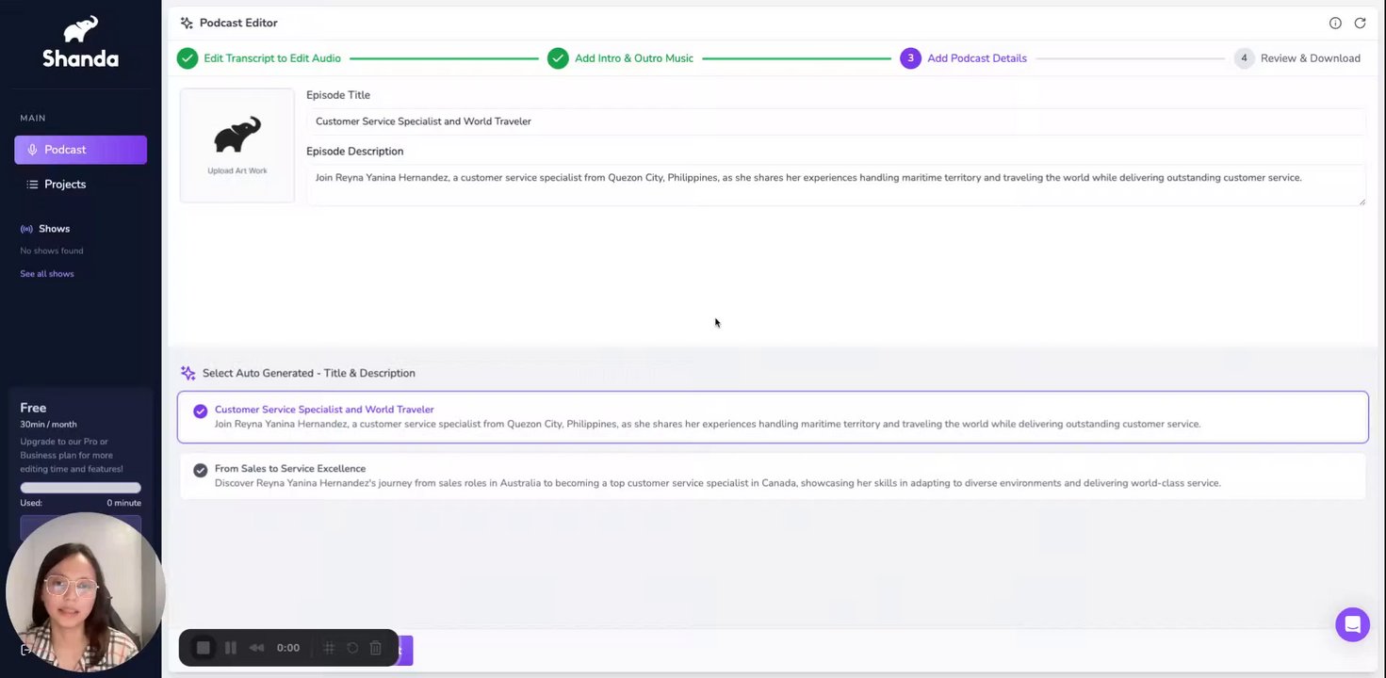1386x678 pixels.
Task: Click the grid icon in the recorder bar
Action: tap(329, 648)
